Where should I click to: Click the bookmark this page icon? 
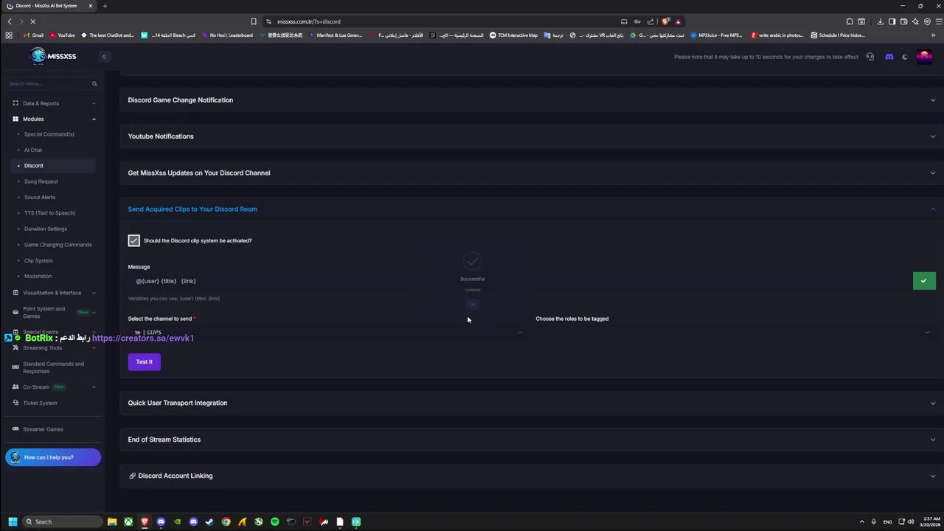click(253, 21)
